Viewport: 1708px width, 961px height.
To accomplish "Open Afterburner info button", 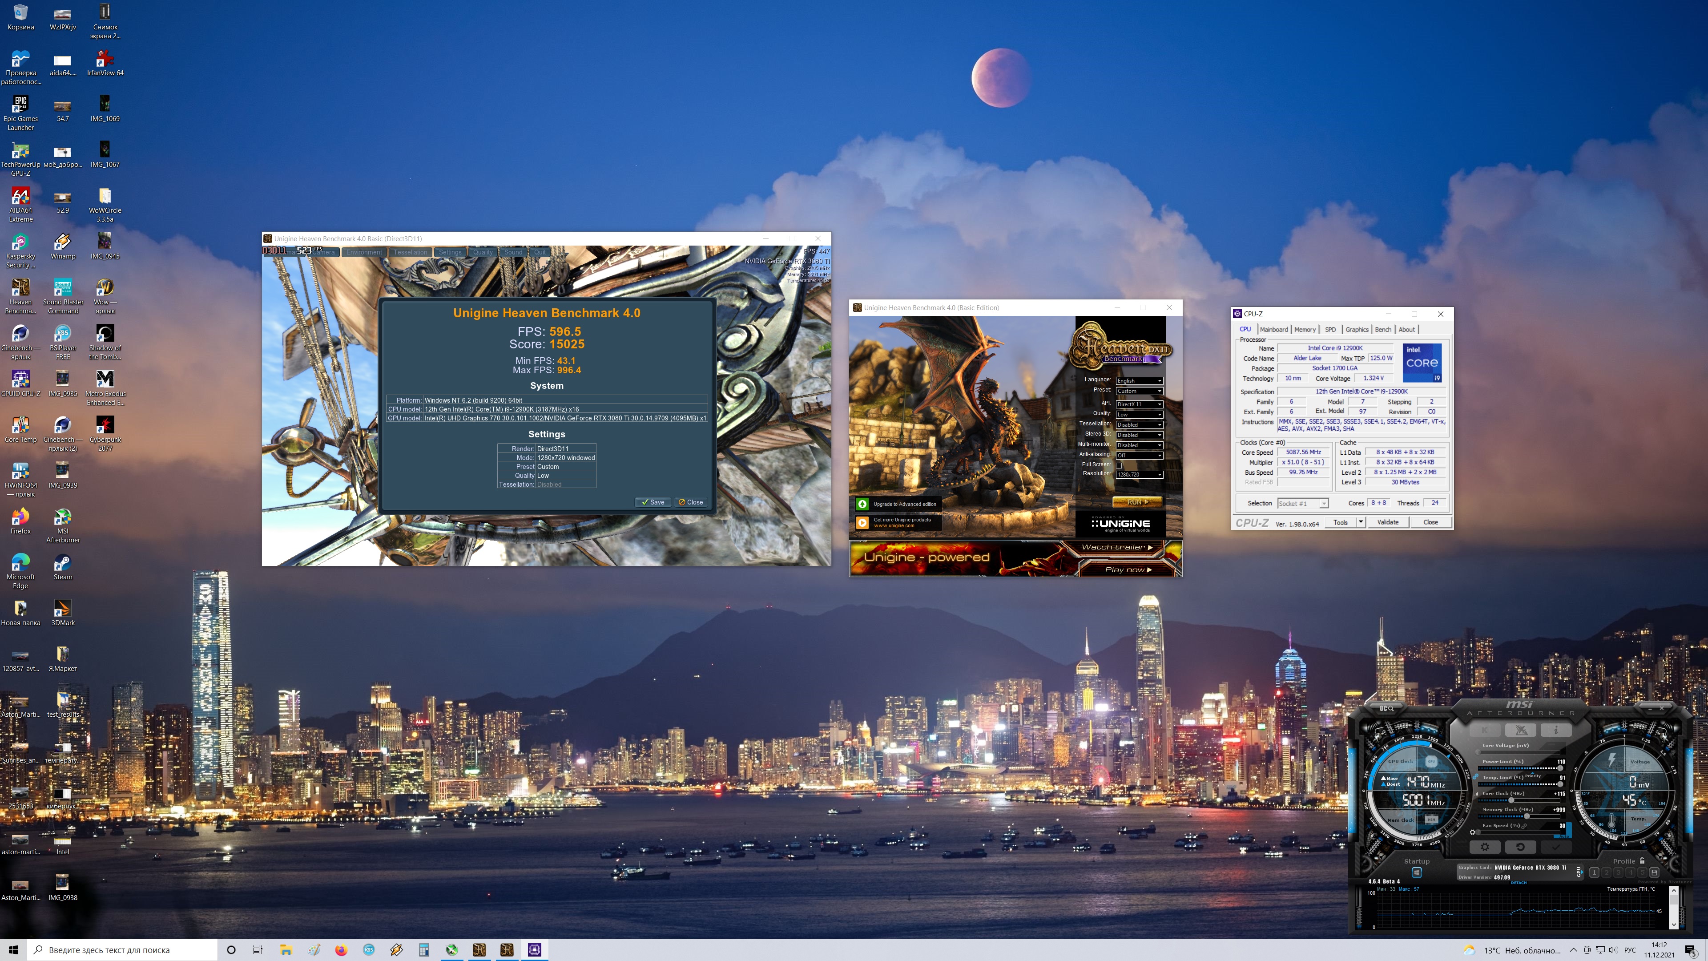I will 1556,730.
